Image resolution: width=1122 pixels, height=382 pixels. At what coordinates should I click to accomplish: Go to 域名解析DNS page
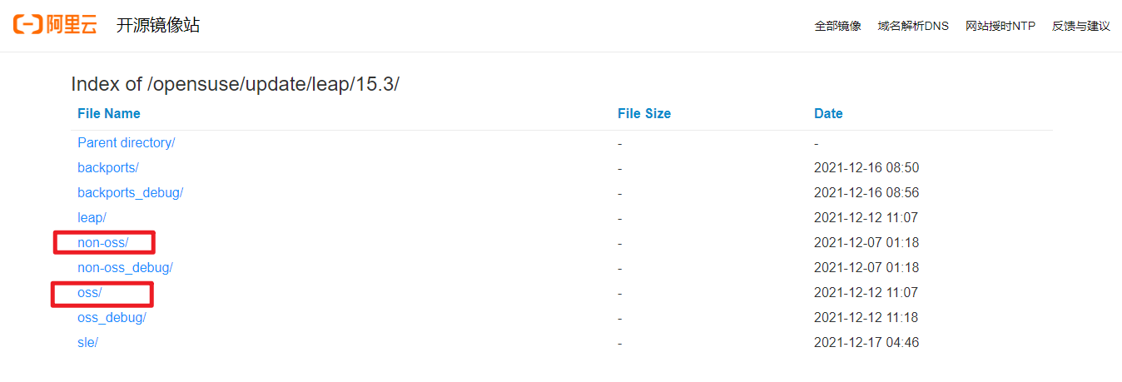pos(913,26)
